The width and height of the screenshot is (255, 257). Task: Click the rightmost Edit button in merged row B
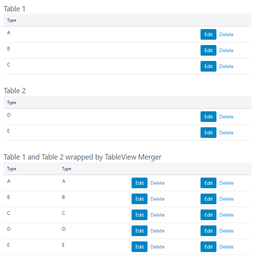coord(208,199)
